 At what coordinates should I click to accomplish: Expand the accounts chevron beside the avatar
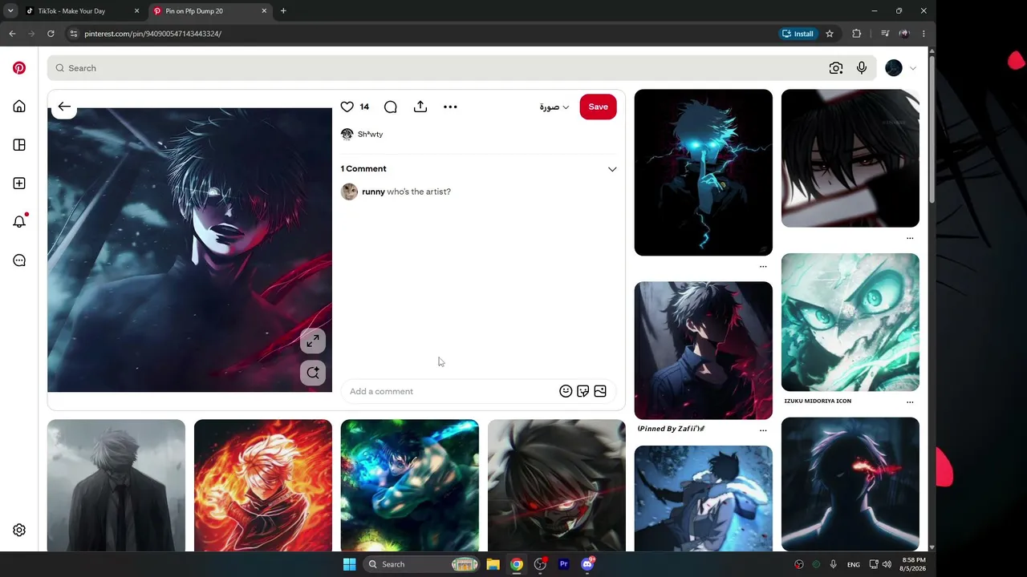coord(912,68)
